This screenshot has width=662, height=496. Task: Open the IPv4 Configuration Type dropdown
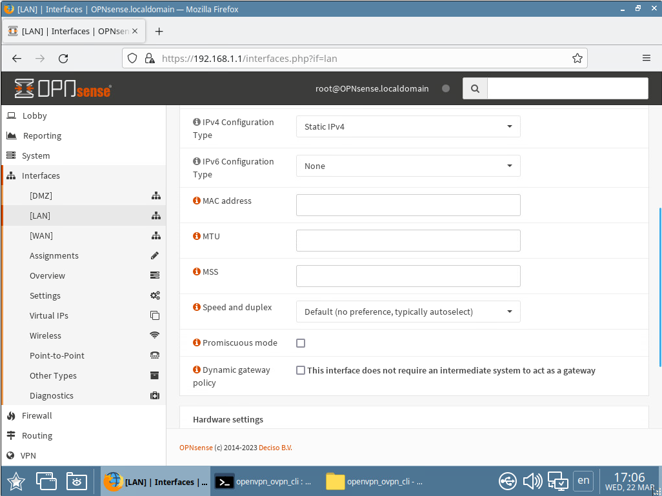408,126
